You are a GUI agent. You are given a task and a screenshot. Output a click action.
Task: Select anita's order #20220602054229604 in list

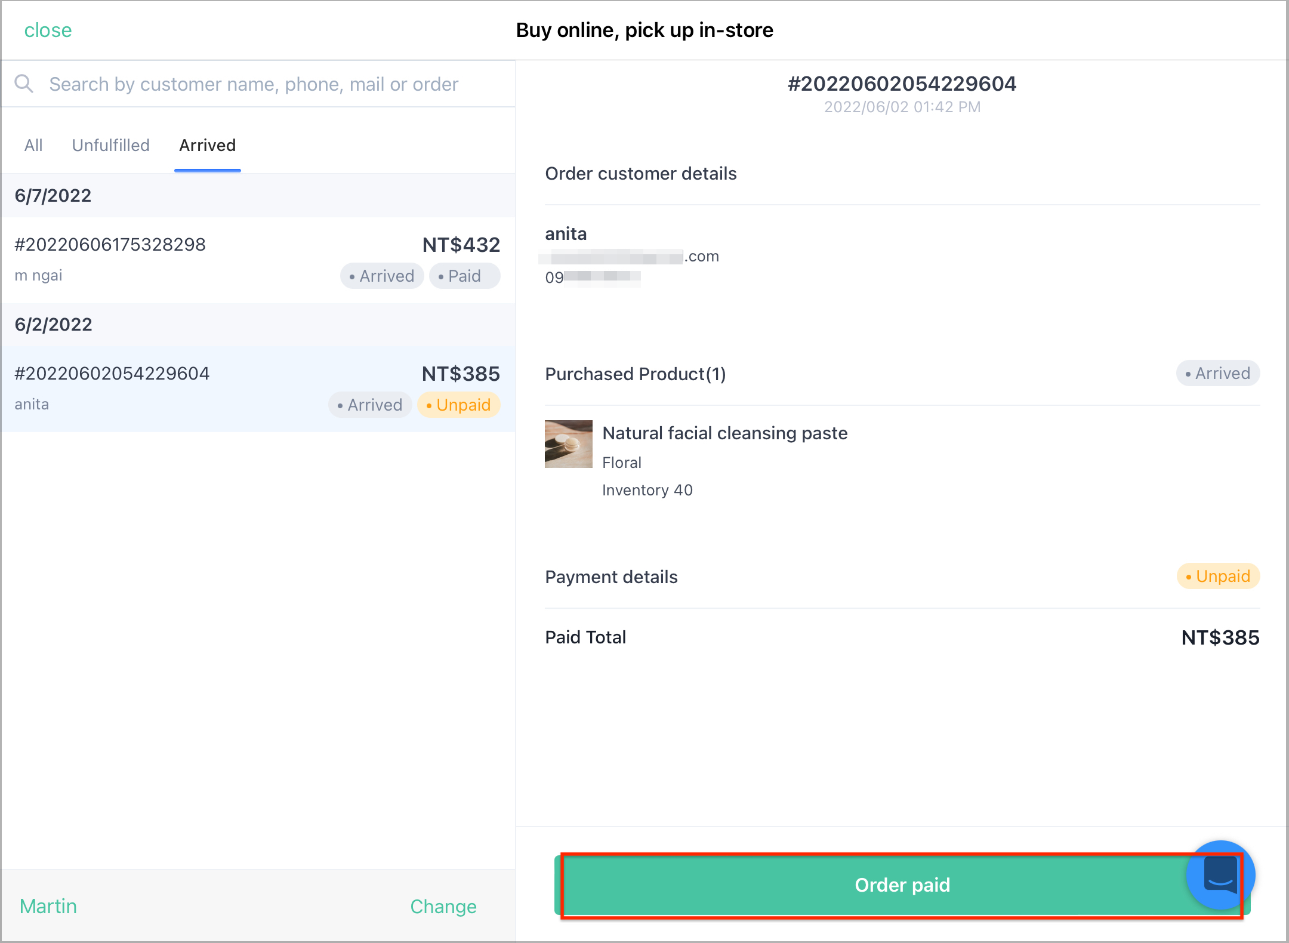258,389
